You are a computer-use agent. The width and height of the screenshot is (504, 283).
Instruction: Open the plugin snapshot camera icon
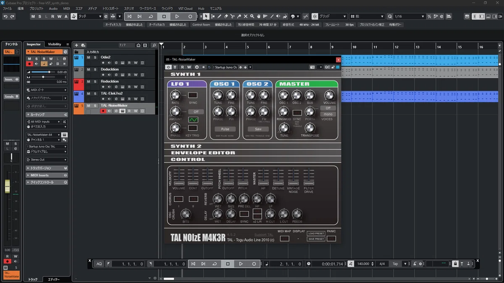pyautogui.click(x=312, y=67)
